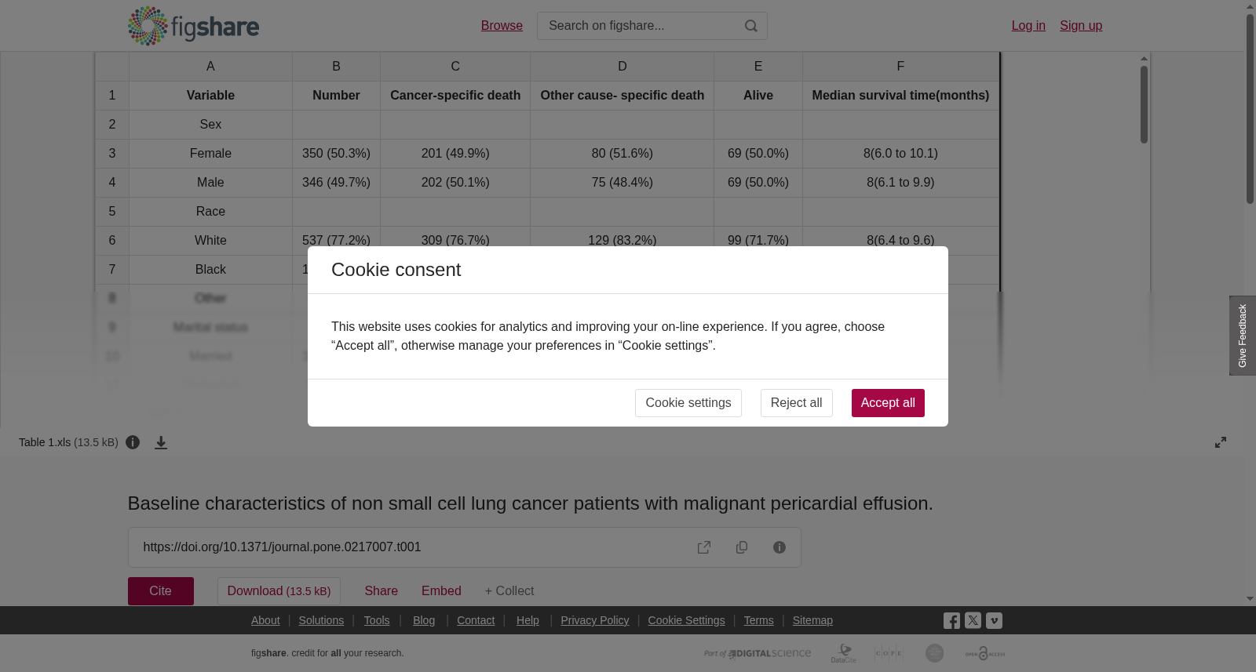This screenshot has height=672, width=1256.
Task: Click the Browse link
Action: click(502, 26)
